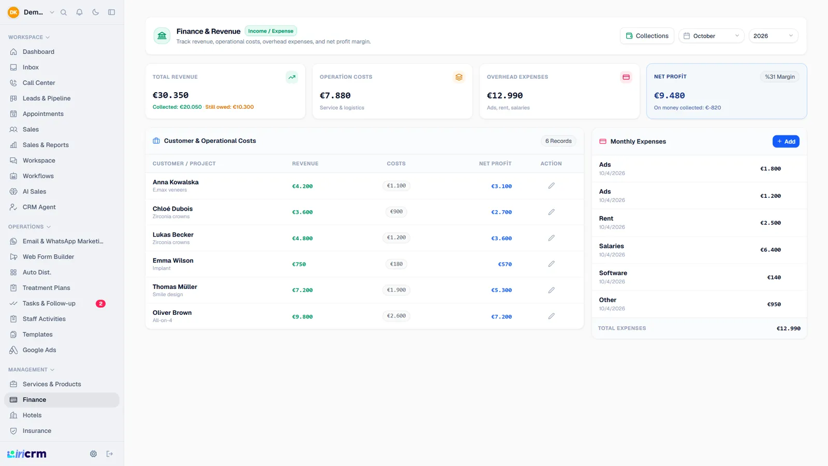The height and width of the screenshot is (466, 828).
Task: Open the 2026 year dropdown
Action: (773, 36)
